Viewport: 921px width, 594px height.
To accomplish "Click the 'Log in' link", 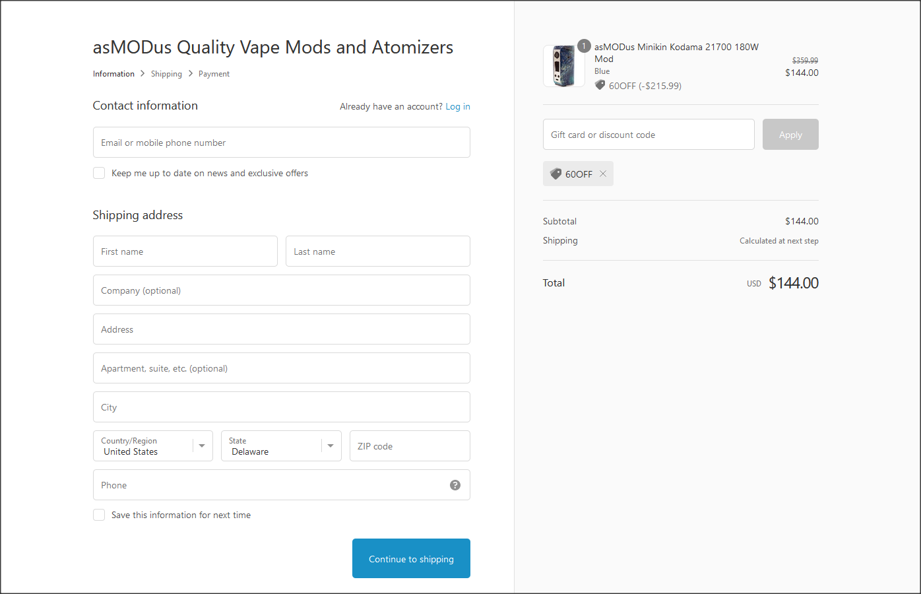I will coord(458,106).
